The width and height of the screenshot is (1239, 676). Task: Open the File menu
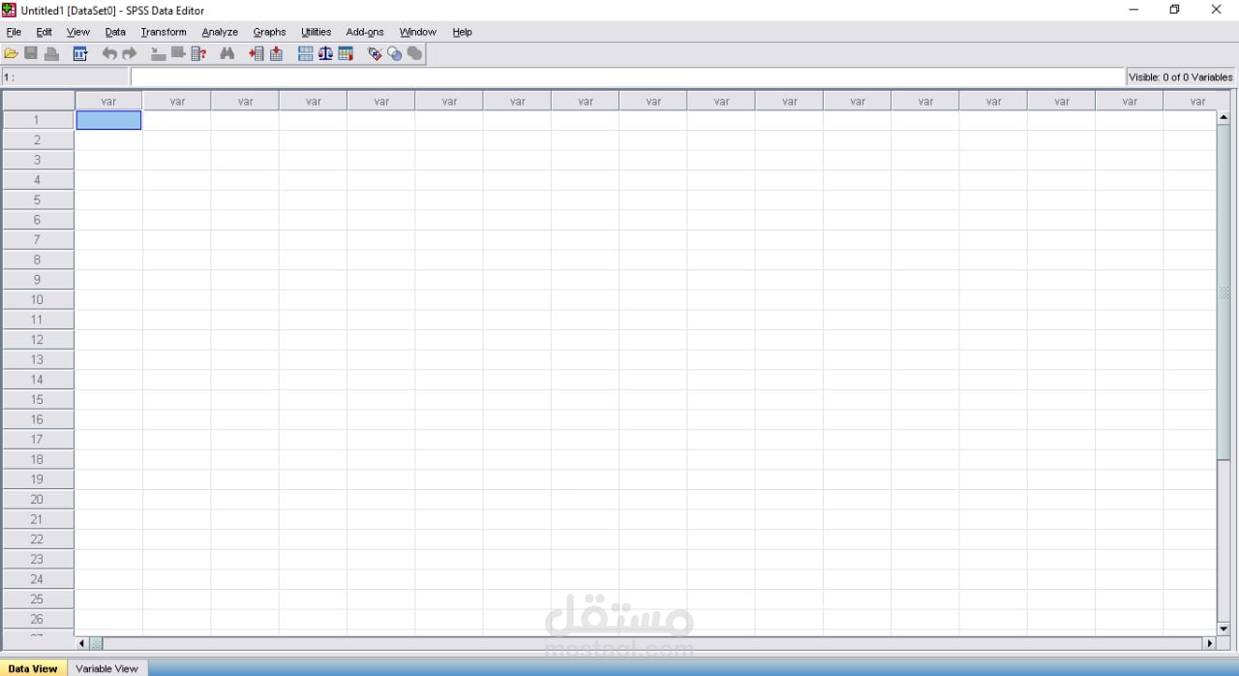point(14,32)
